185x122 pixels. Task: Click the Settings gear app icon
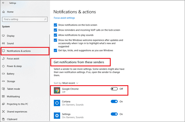(57, 116)
